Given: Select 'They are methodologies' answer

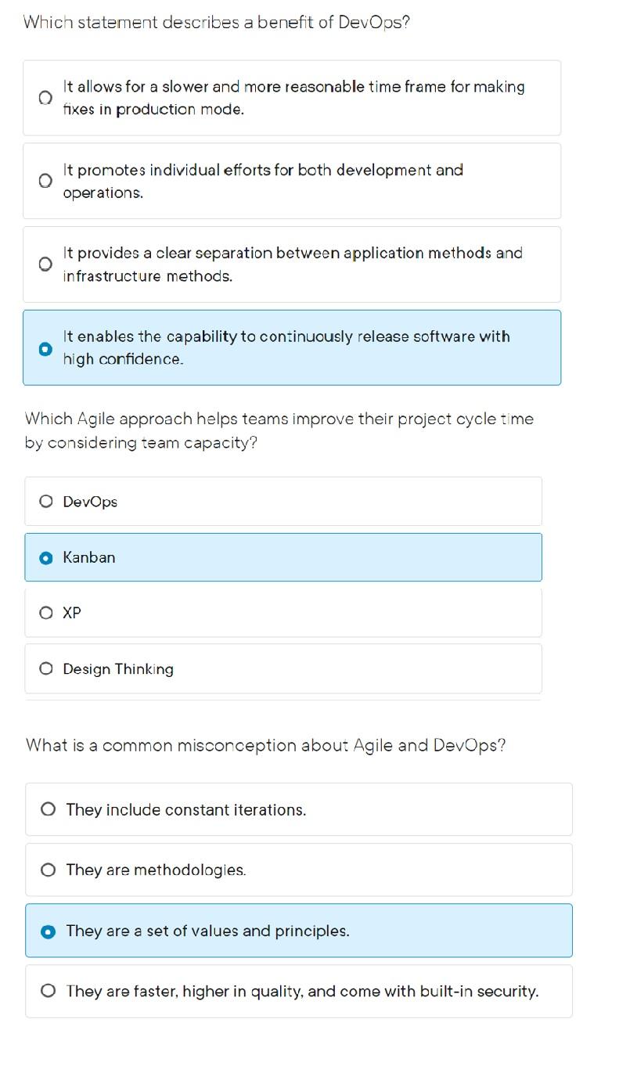Looking at the screenshot, I should (x=48, y=870).
